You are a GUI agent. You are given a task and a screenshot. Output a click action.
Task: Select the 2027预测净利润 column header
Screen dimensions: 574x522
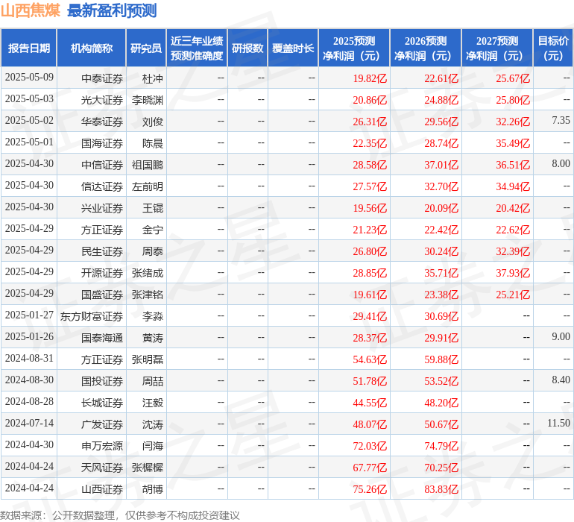click(497, 48)
